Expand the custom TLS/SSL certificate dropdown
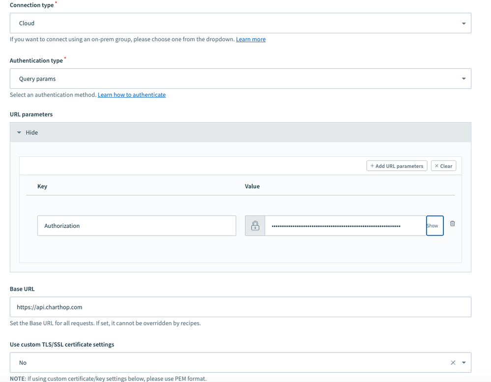The width and height of the screenshot is (491, 382). (463, 363)
